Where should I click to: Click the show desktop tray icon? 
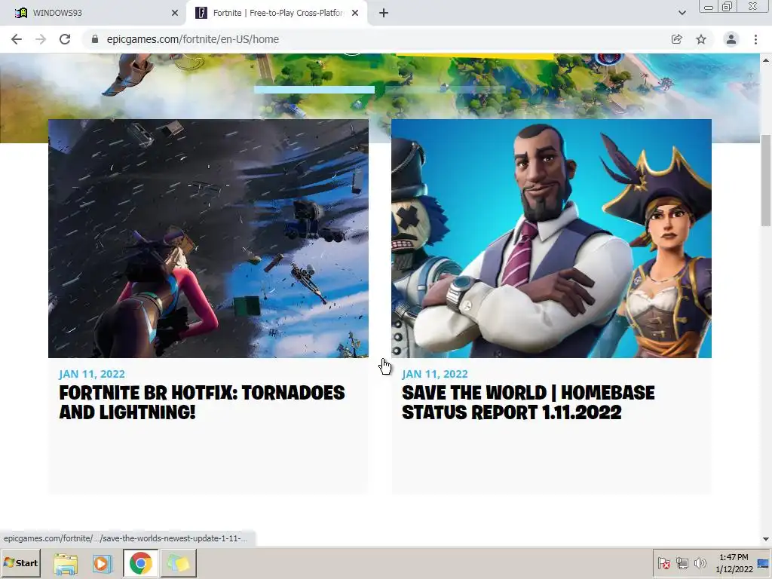pyautogui.click(x=764, y=563)
